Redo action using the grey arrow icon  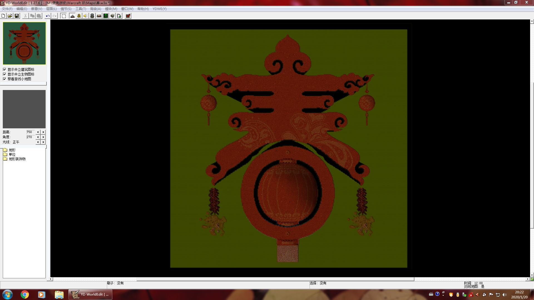click(x=55, y=16)
